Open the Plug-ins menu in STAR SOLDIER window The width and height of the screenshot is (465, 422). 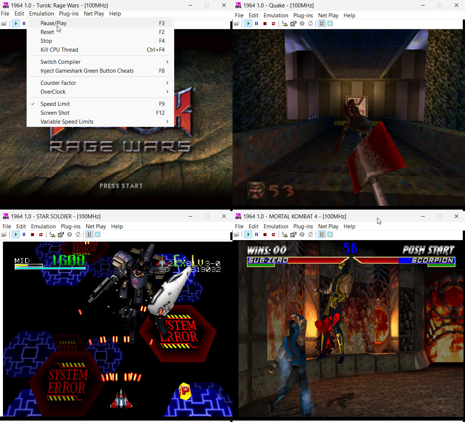(70, 226)
